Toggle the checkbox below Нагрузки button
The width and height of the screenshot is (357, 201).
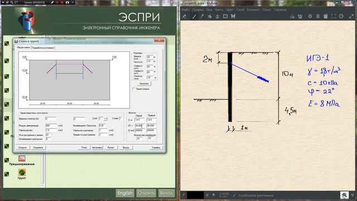[134, 89]
